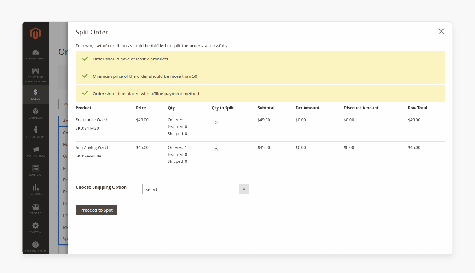Click the Magento logo in sidebar
This screenshot has height=273, width=475.
(36, 33)
